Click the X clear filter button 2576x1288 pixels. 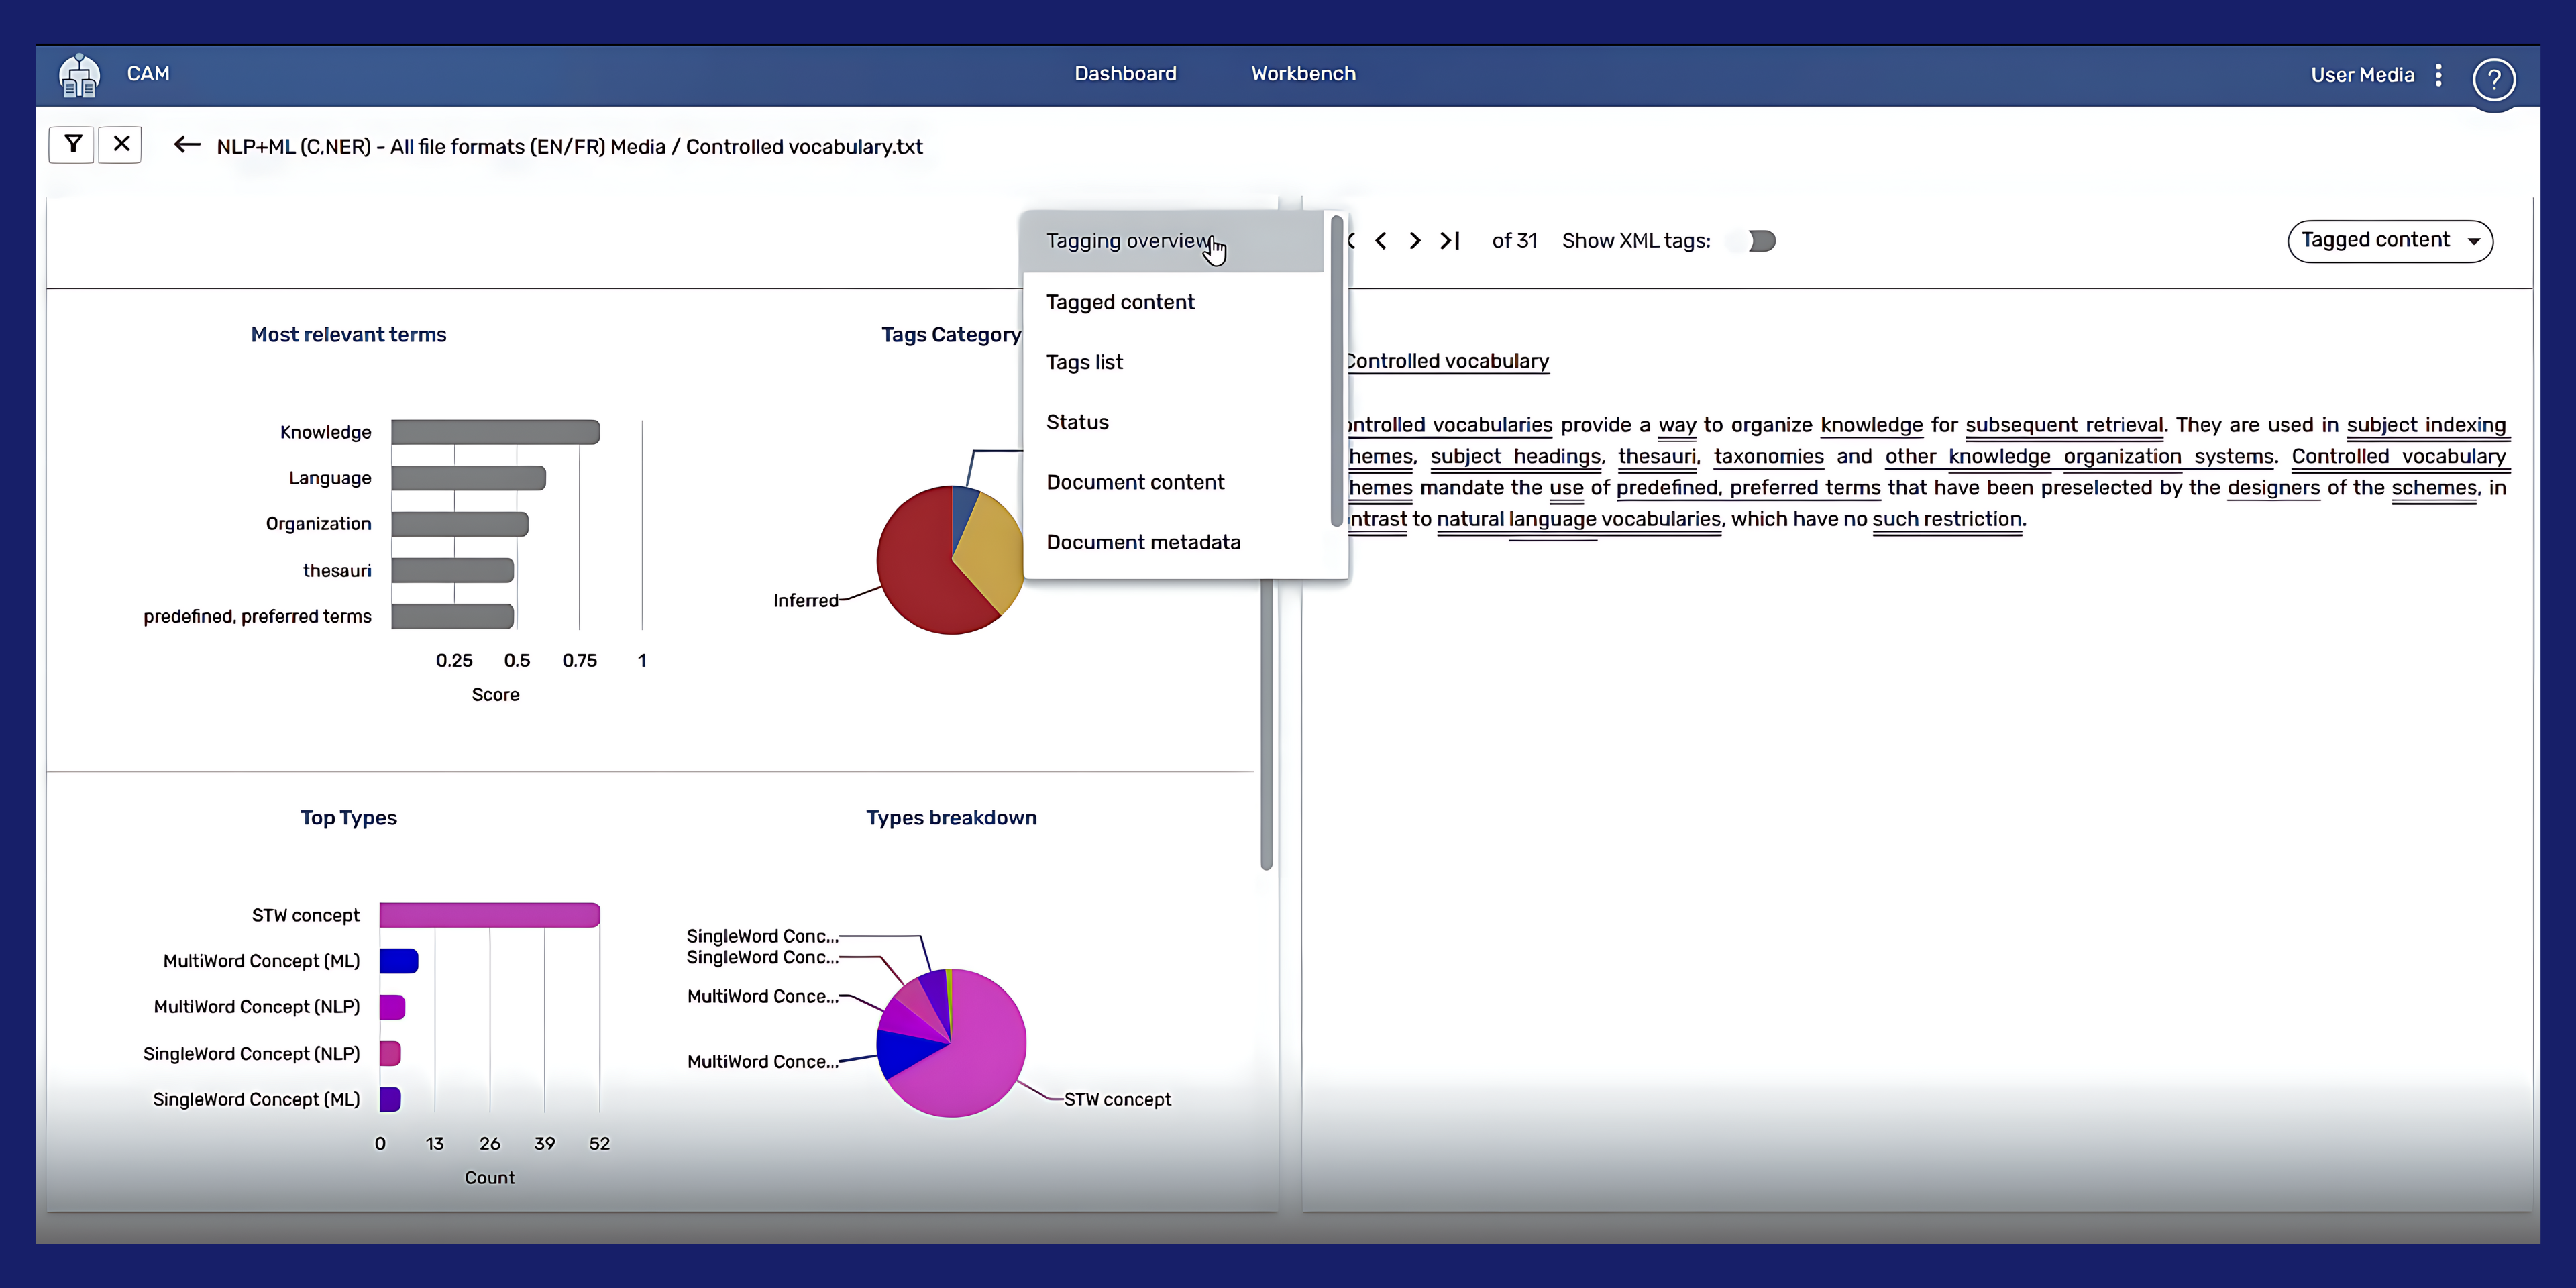tap(121, 144)
